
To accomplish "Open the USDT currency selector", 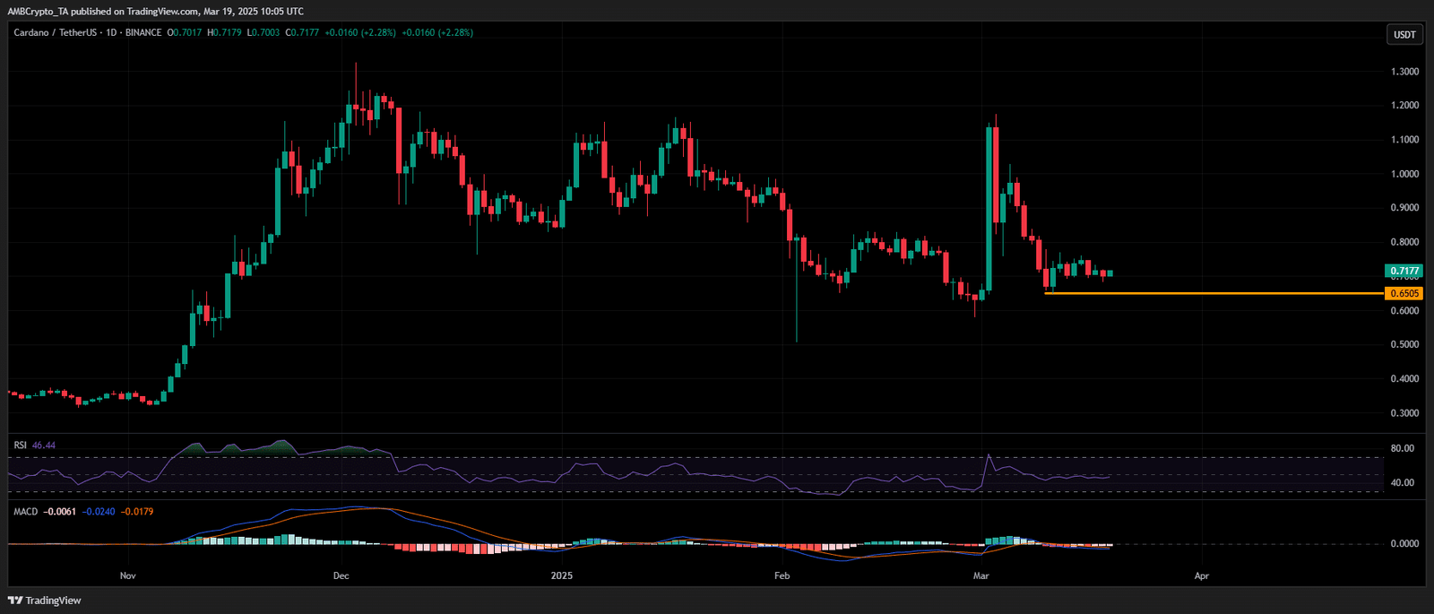I will 1404,35.
